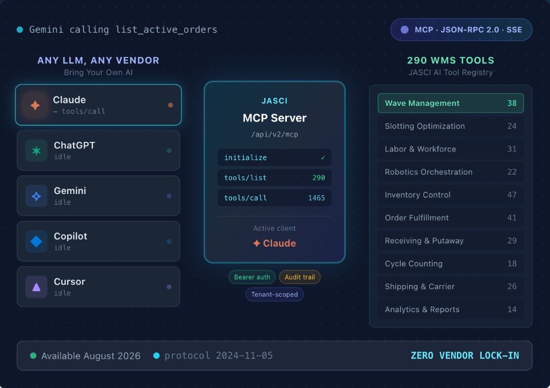Click the ChatGPT card status dot
The height and width of the screenshot is (388, 550).
point(169,150)
